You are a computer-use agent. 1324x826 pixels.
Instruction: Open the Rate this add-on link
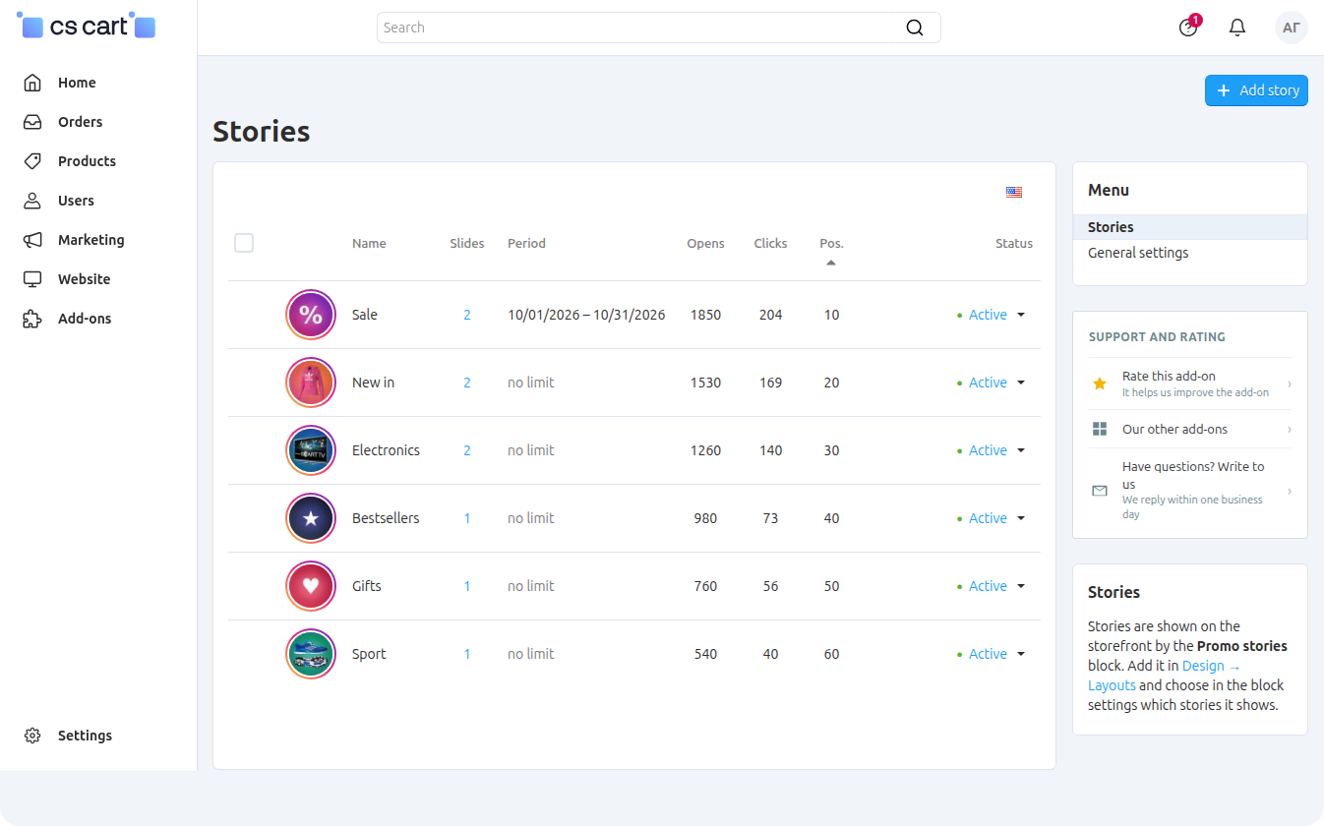(x=1190, y=383)
